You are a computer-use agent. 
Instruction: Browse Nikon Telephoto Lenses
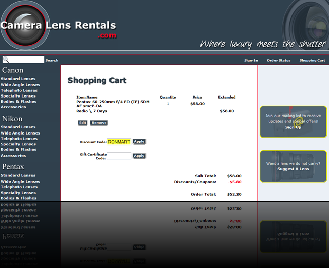pyautogui.click(x=19, y=139)
